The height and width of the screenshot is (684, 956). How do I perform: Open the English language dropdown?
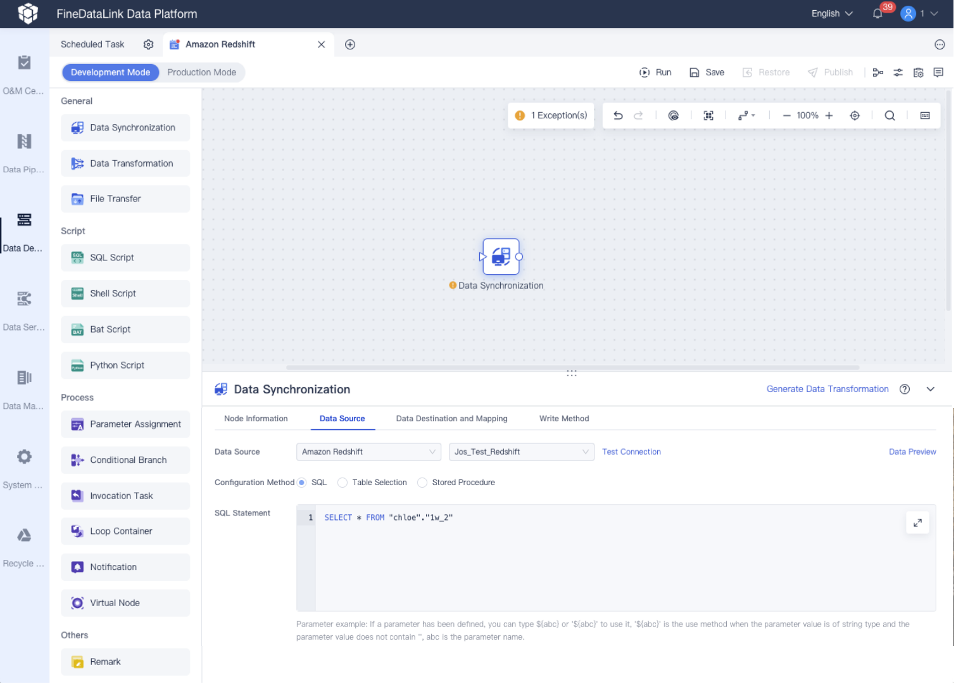point(832,13)
